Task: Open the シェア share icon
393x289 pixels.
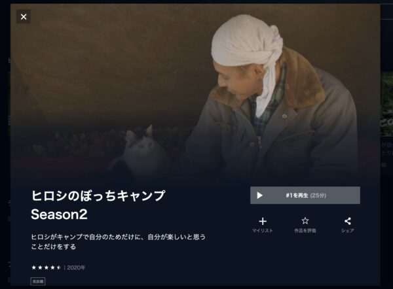Action: [x=347, y=221]
